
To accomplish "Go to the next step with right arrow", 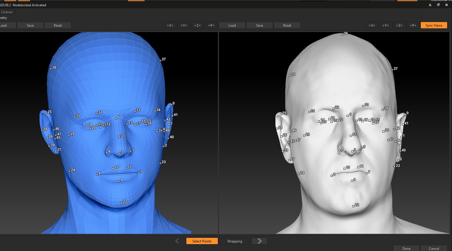I will click(x=259, y=241).
